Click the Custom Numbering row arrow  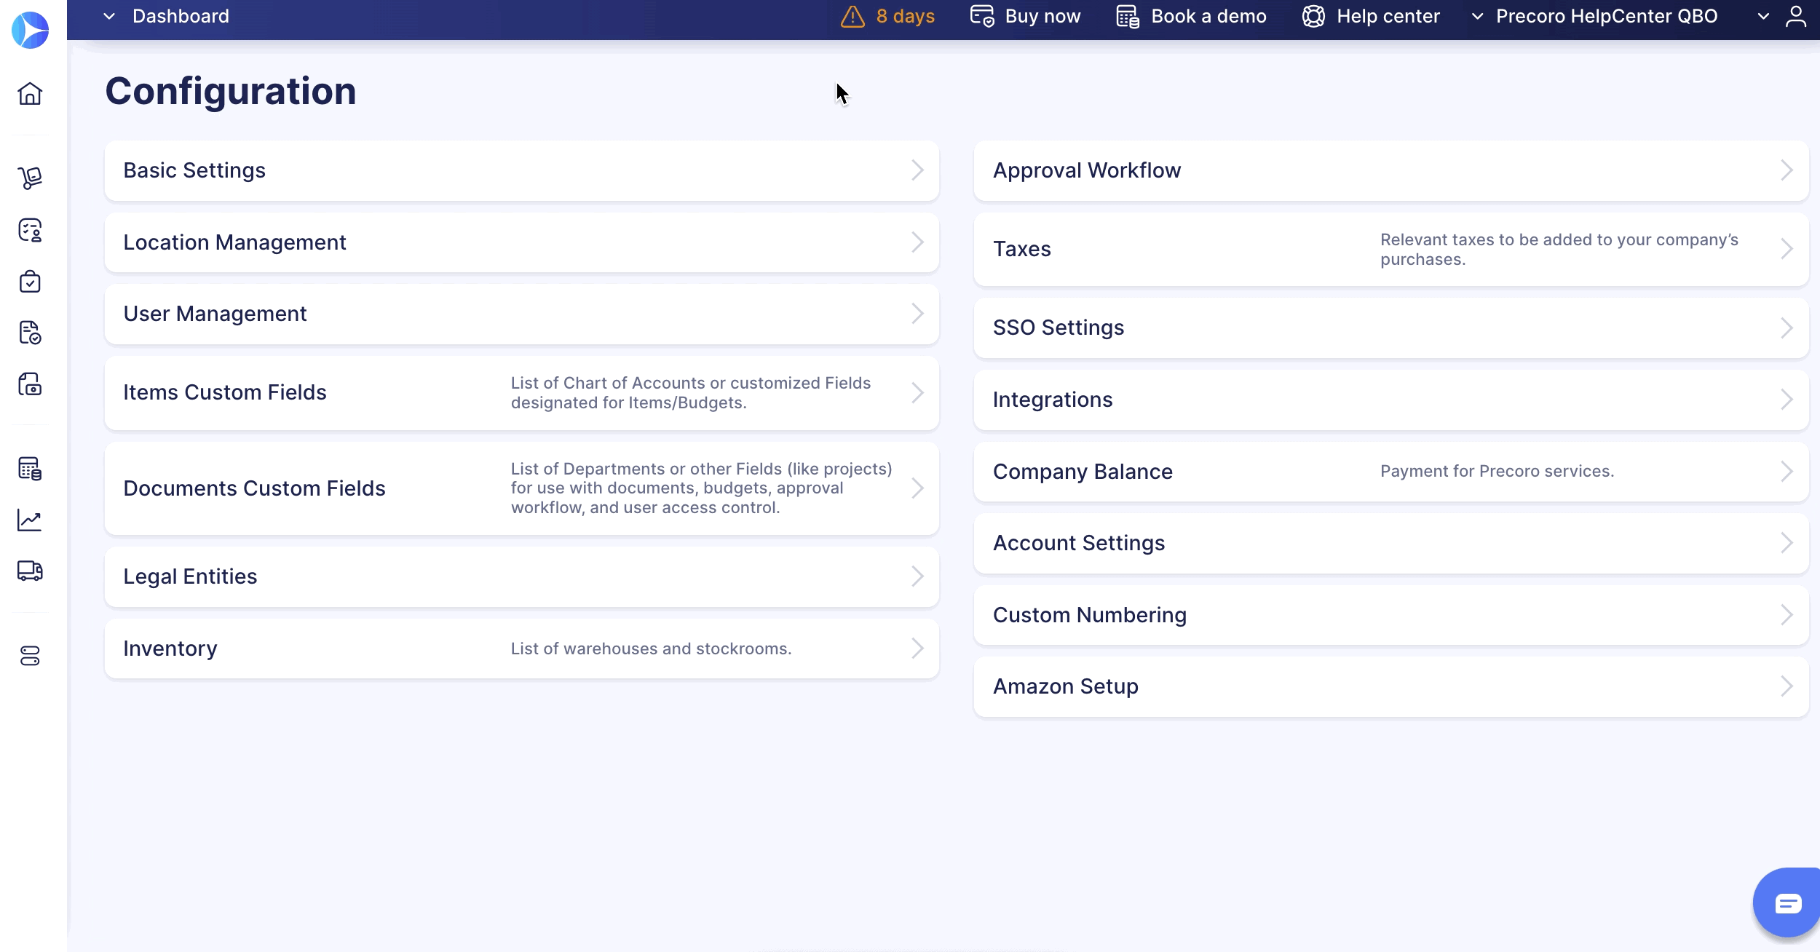[1787, 615]
